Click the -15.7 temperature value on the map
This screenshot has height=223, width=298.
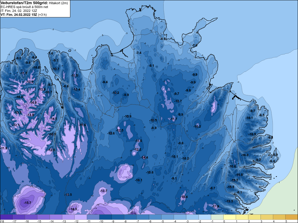(27, 203)
